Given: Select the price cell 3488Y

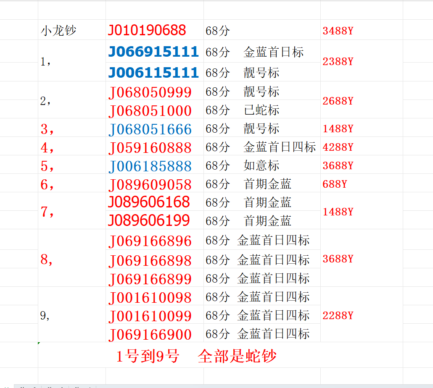Looking at the screenshot, I should pyautogui.click(x=338, y=31).
